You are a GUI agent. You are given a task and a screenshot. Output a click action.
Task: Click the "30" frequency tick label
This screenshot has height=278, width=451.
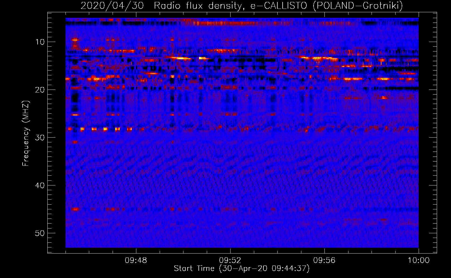[40, 138]
